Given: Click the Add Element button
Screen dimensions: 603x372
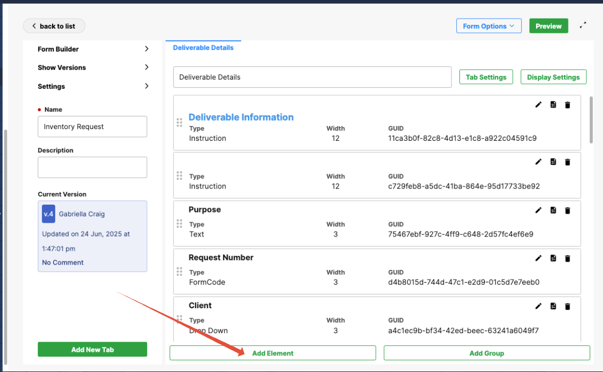Looking at the screenshot, I should (273, 353).
